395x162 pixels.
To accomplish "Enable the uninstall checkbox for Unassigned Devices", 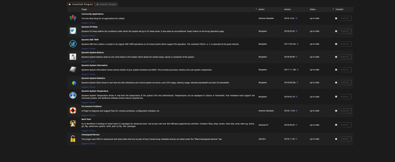I will tap(336, 139).
